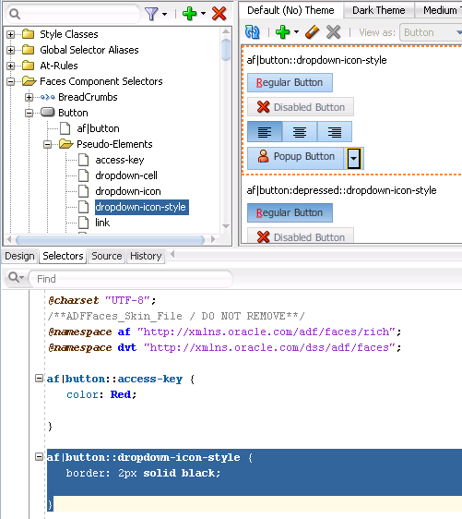Click the tree scrollbar down arrow
Viewport: 462px width, 519px height.
[226, 226]
